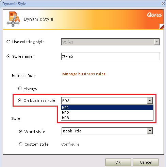Select the Use existing style radio button
Image resolution: width=166 pixels, height=167 pixels.
point(9,42)
